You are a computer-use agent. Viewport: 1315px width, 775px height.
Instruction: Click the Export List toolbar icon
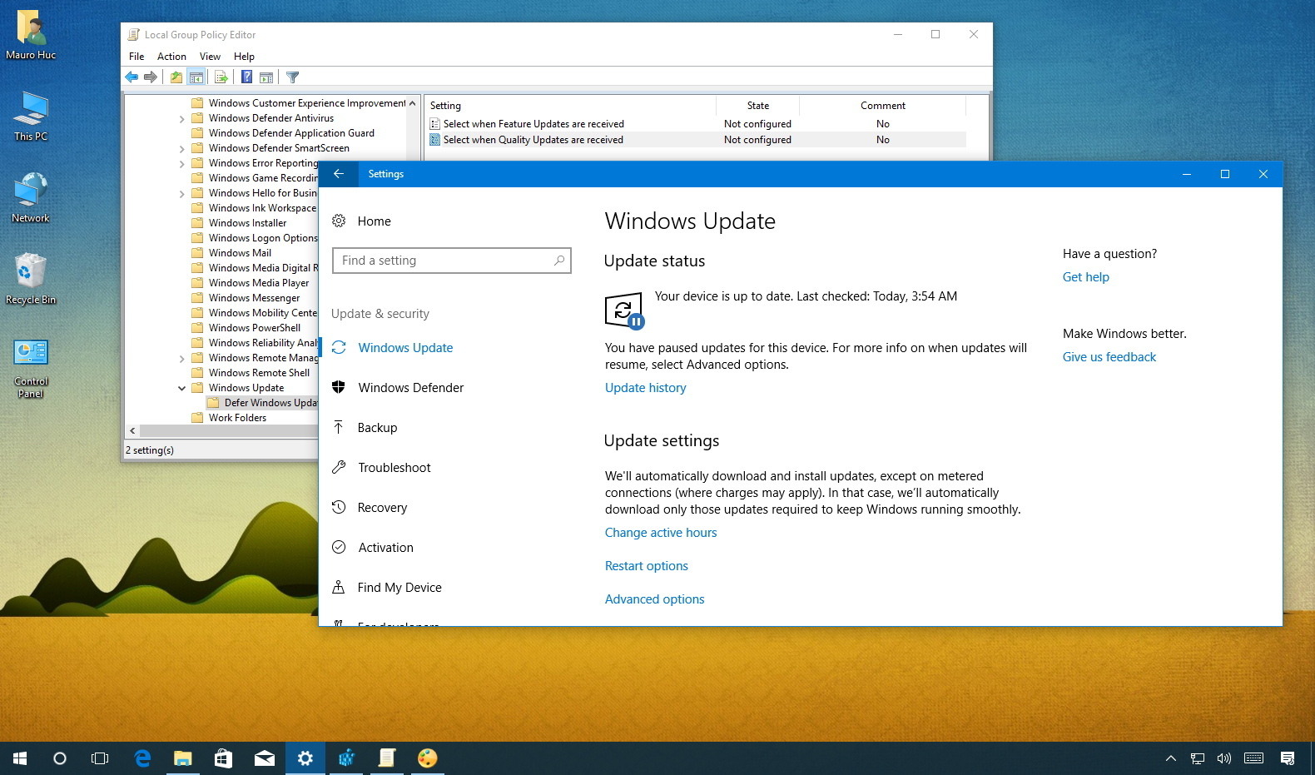point(221,77)
